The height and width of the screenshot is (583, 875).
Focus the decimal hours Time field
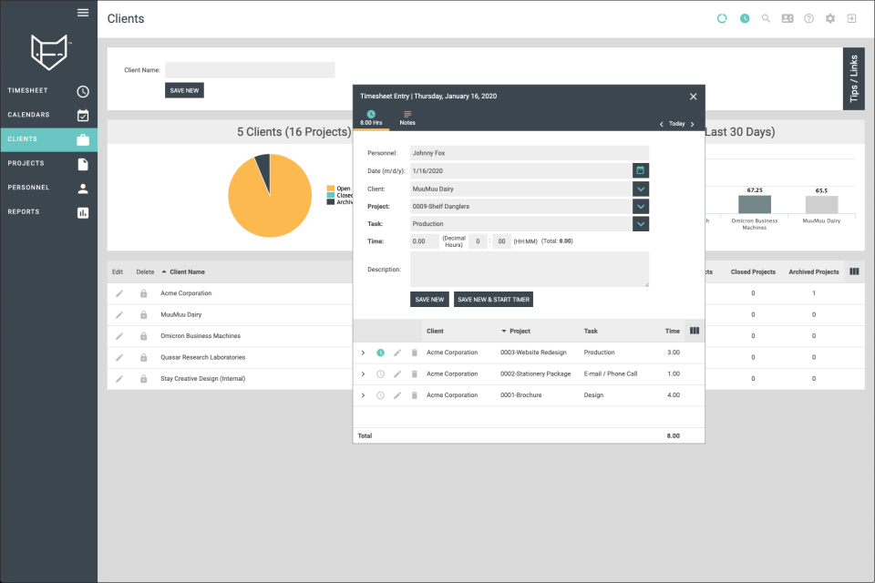[424, 241]
